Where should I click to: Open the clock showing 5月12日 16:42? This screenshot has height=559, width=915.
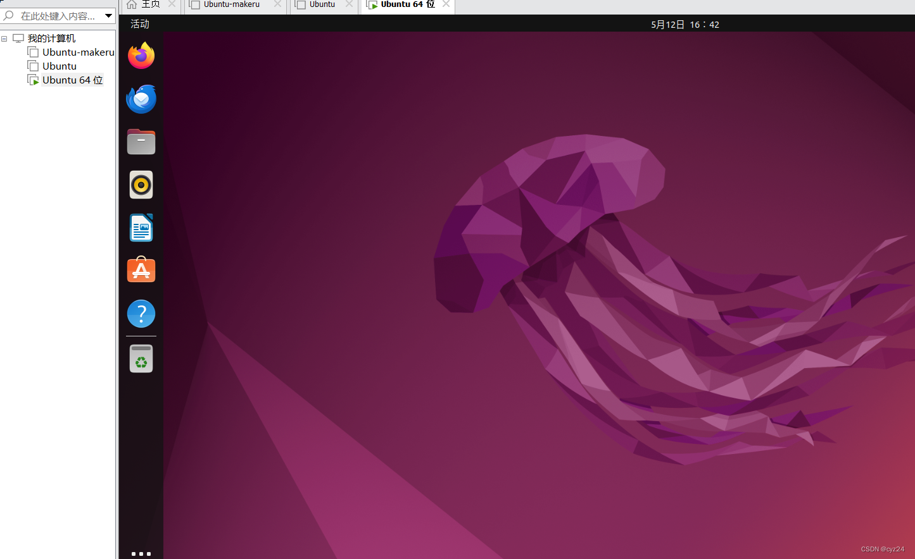[x=685, y=25]
